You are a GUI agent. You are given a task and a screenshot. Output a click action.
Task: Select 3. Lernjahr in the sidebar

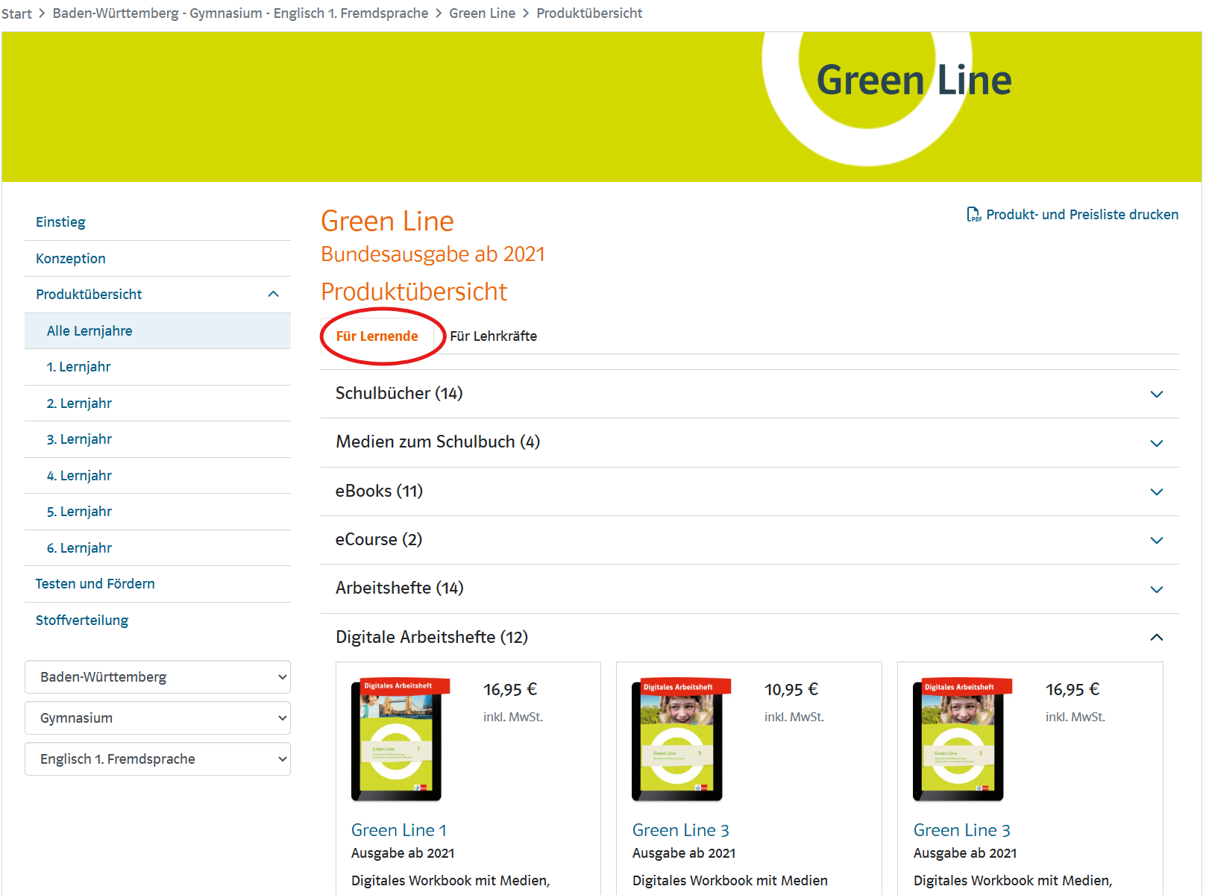coord(79,439)
